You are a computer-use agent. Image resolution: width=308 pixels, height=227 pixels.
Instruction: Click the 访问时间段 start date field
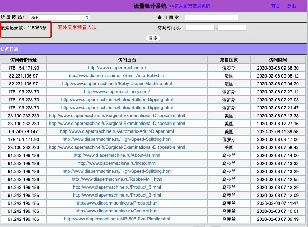point(200,28)
